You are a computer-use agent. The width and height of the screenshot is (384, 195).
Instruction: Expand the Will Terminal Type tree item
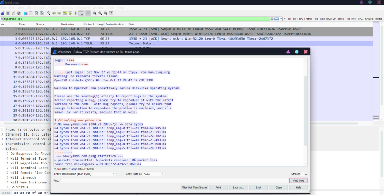pyautogui.click(x=7, y=158)
